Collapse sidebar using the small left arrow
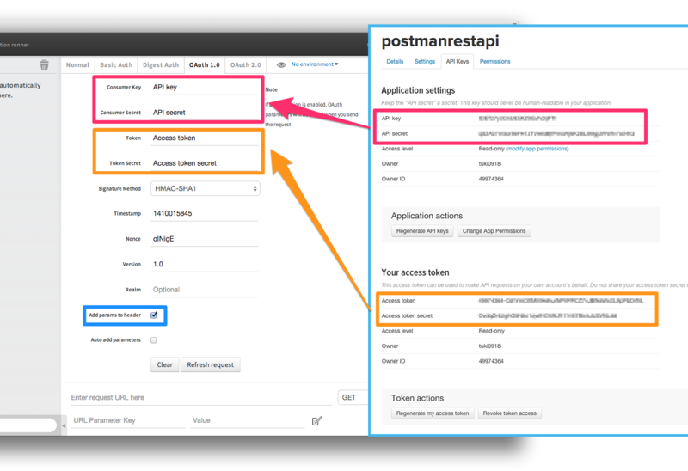 click(x=64, y=425)
